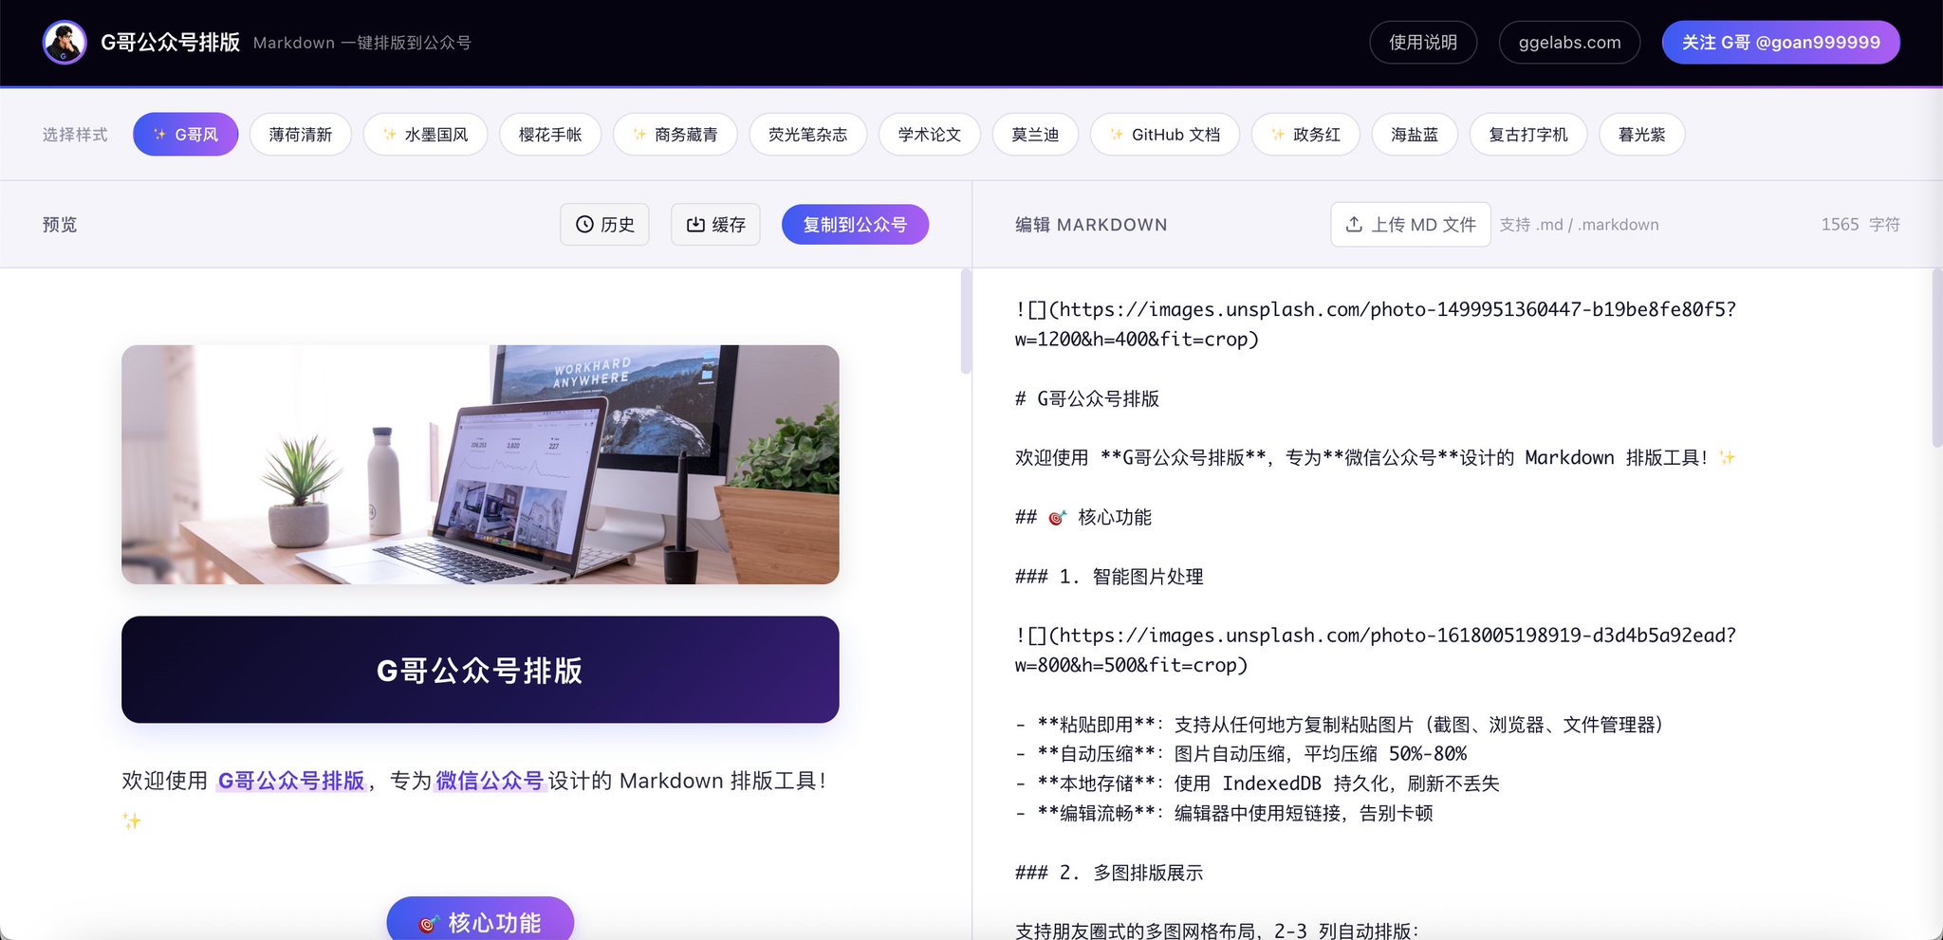The width and height of the screenshot is (1943, 940).
Task: Click the preview pane scrollbar
Action: coord(966,321)
